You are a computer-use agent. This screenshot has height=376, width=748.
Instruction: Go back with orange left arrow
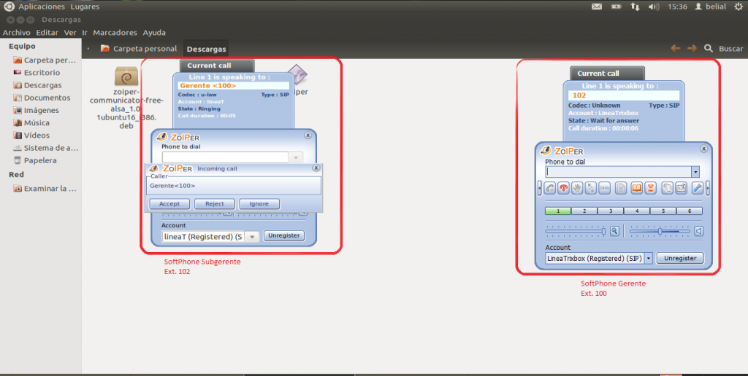(676, 49)
